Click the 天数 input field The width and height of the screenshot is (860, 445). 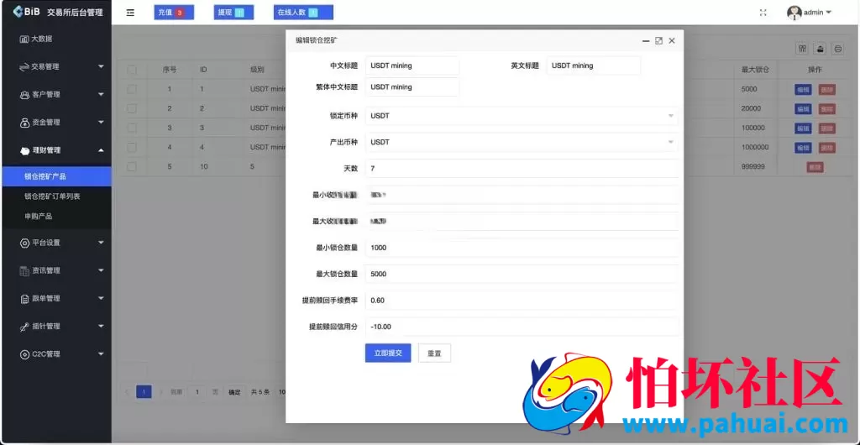(x=522, y=168)
